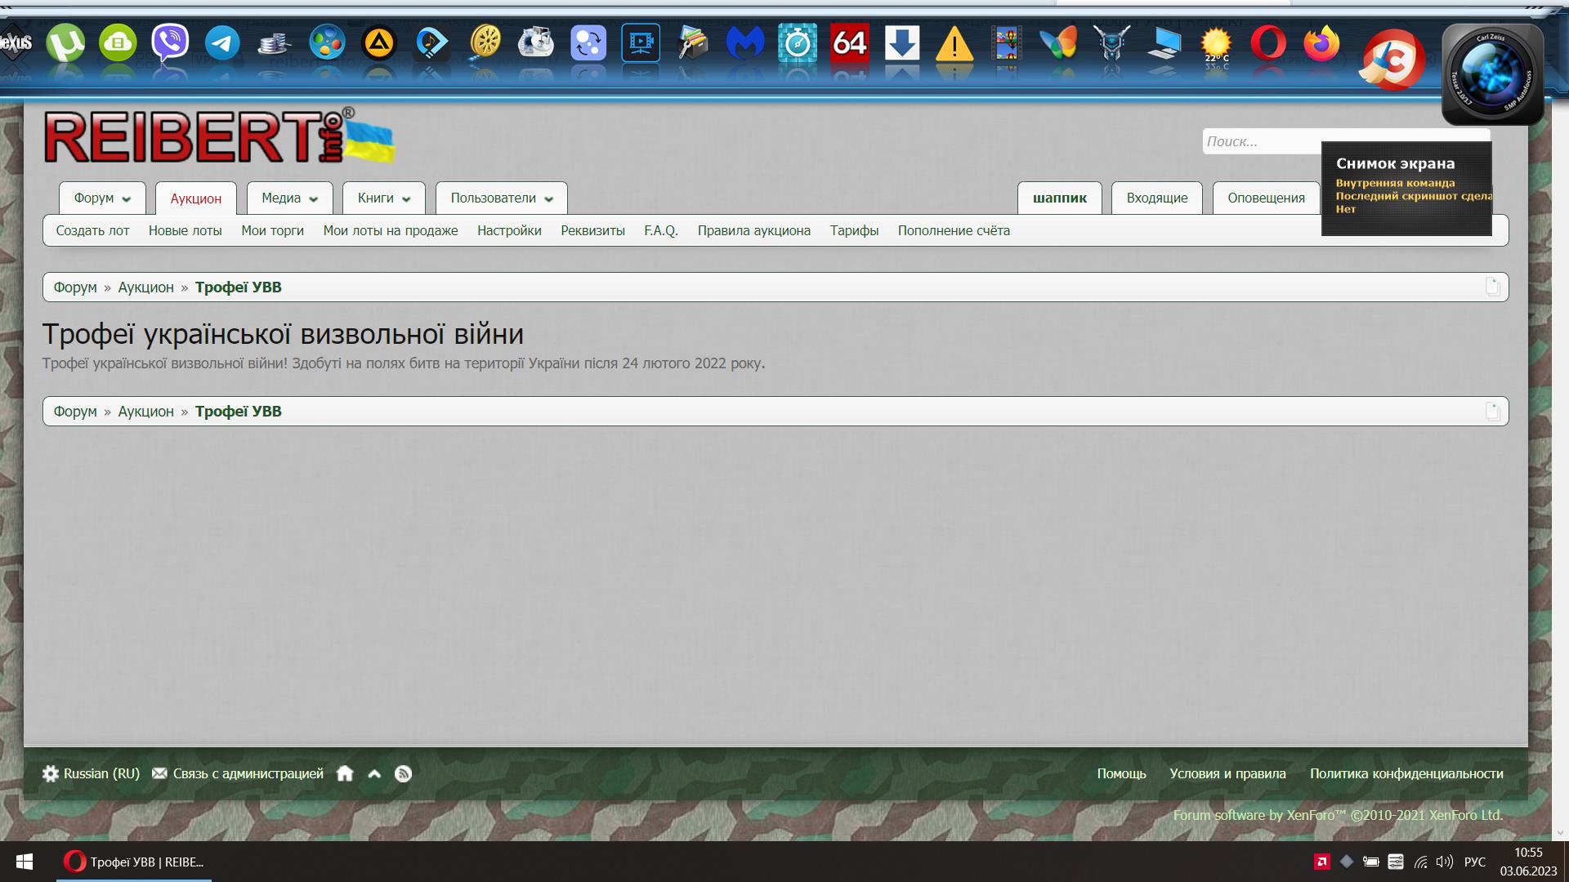Open Viber from the dock
This screenshot has width=1569, height=882.
coord(170,42)
